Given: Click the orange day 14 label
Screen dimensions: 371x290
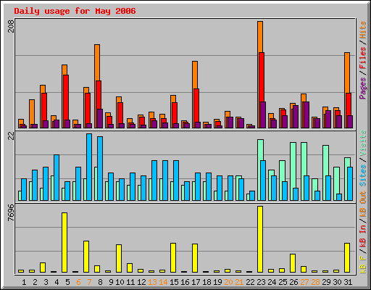Looking at the screenshot, I should (x=163, y=282).
